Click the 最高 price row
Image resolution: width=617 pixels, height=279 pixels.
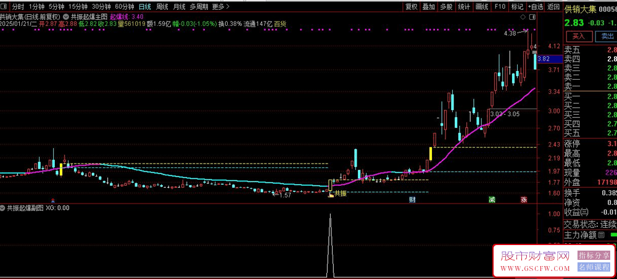coord(590,154)
